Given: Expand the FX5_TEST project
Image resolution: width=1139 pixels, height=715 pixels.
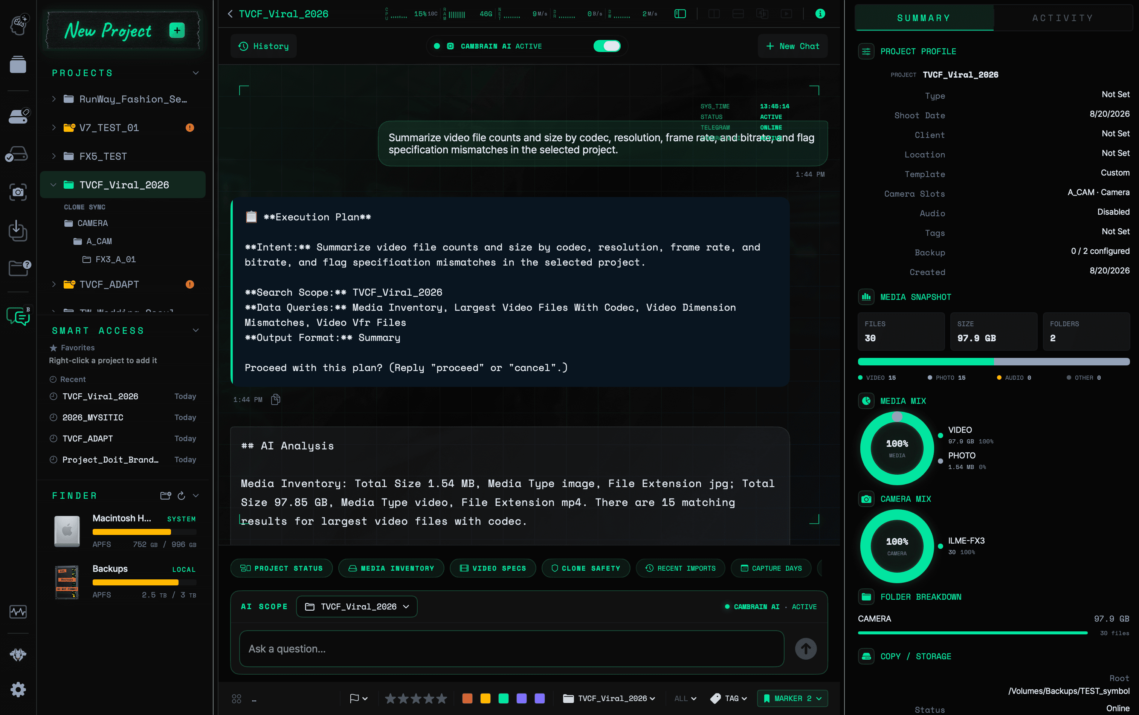Looking at the screenshot, I should point(53,156).
